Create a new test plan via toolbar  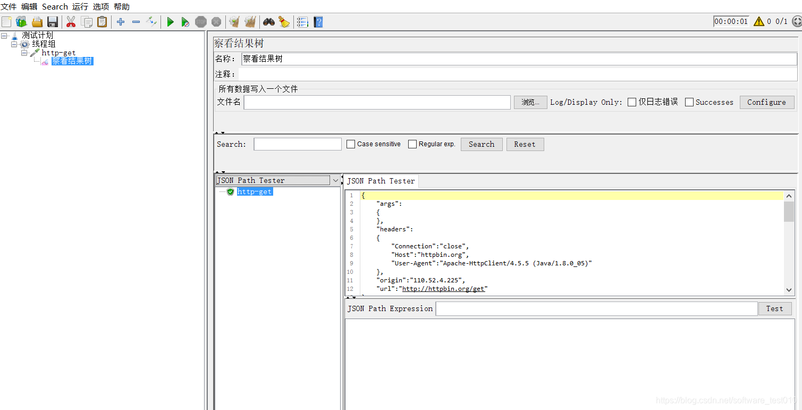[x=6, y=22]
